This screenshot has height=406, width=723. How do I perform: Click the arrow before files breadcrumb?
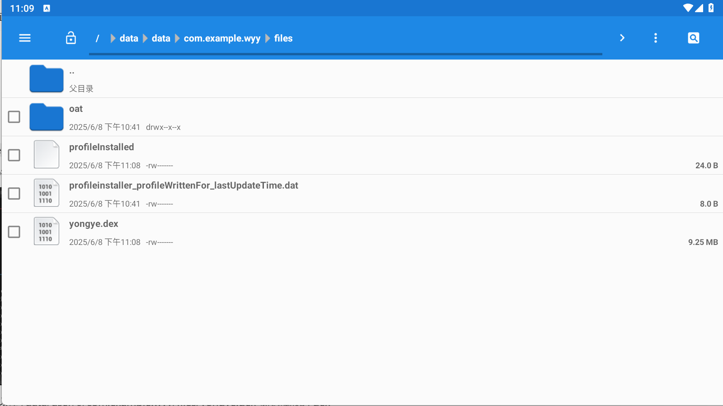pos(268,38)
